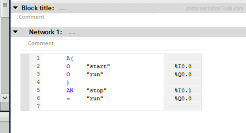Image resolution: width=246 pixels, height=133 pixels.
Task: Collapse the Block title section triangle
Action: pos(15,8)
